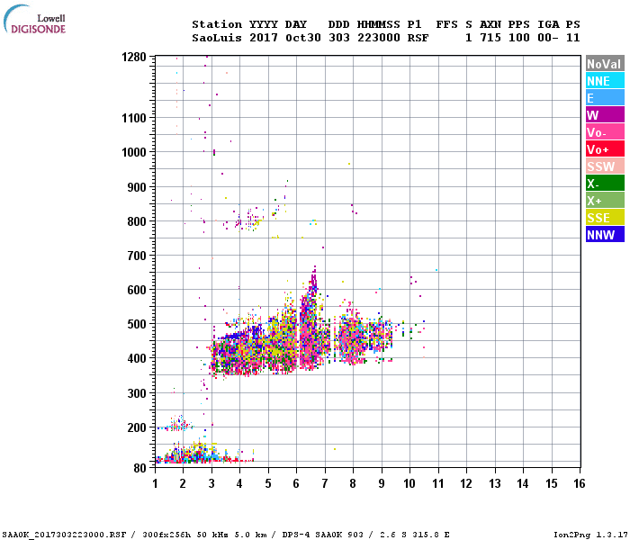
Task: Click the E blue legend swatch
Action: (x=605, y=97)
